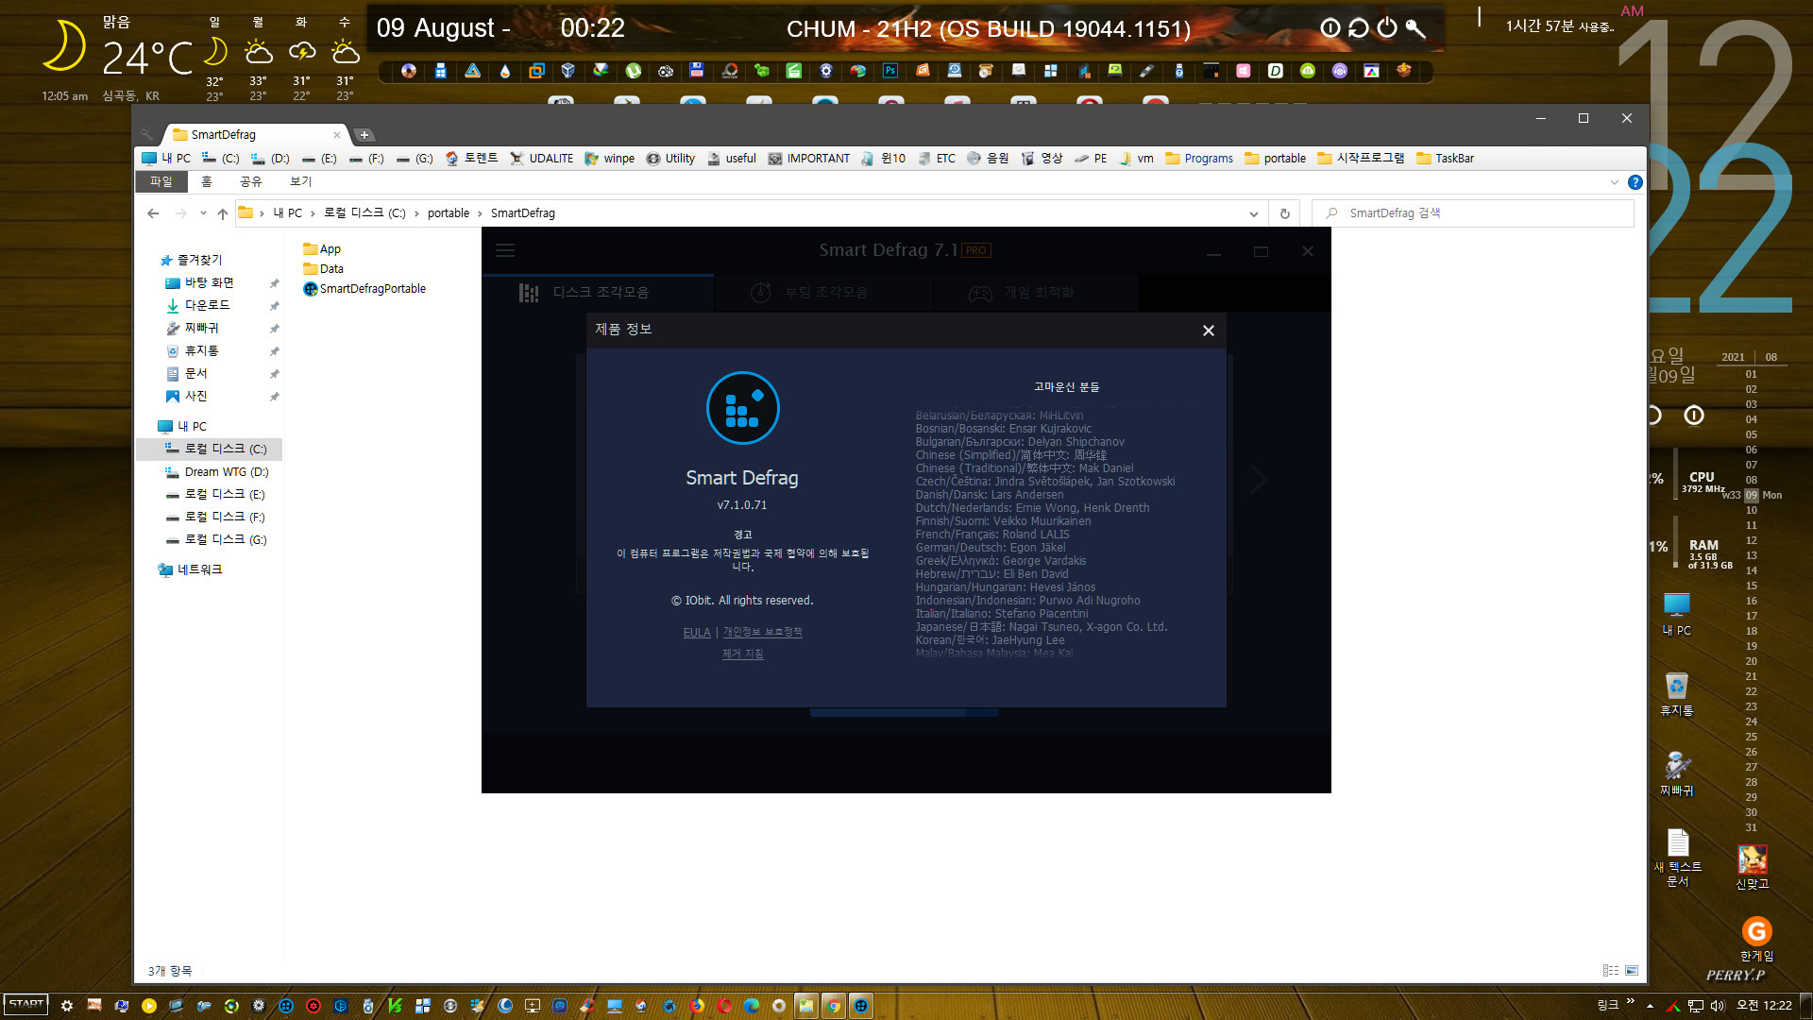Open Explorer help question-mark icon
This screenshot has width=1813, height=1020.
1635,182
